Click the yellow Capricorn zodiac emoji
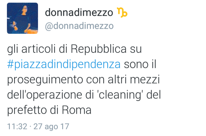The width and height of the screenshot is (206, 136). pyautogui.click(x=122, y=12)
